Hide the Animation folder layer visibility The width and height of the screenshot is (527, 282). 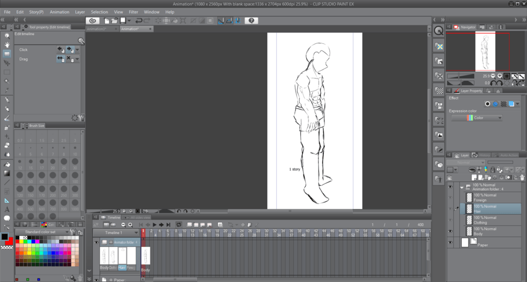coord(450,187)
